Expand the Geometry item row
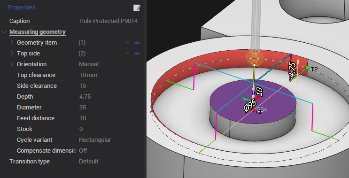Viewport: 349px width, 178px height. (x=12, y=42)
